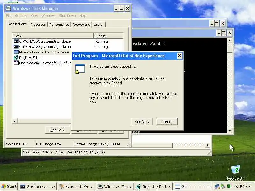This screenshot has width=255, height=191.
Task: Switch to Microsoft Out of Box taskbar button
Action: (76, 187)
